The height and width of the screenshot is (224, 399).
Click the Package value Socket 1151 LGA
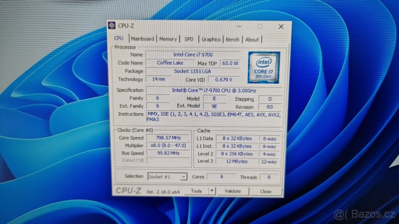pos(193,71)
